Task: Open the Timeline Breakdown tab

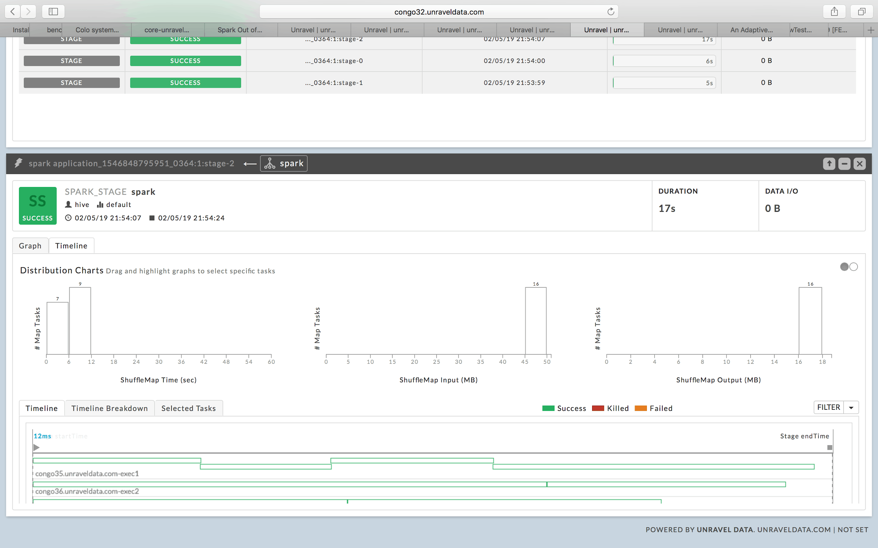Action: pos(110,408)
